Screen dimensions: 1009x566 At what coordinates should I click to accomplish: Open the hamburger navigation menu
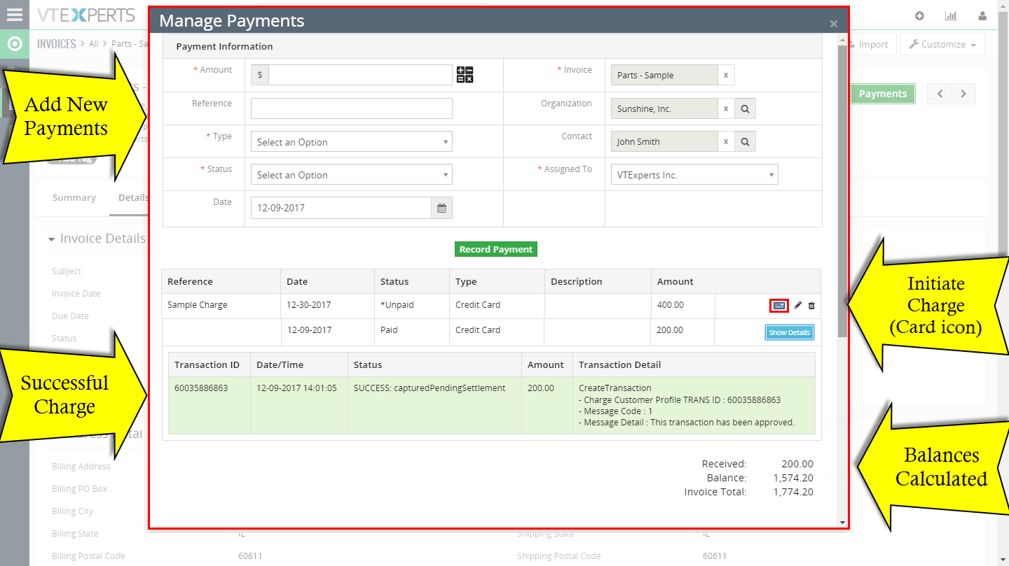[15, 15]
